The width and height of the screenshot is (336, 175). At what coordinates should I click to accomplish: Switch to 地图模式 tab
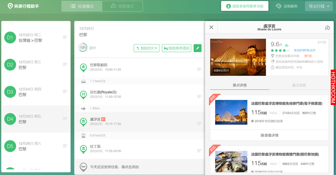tap(122, 6)
